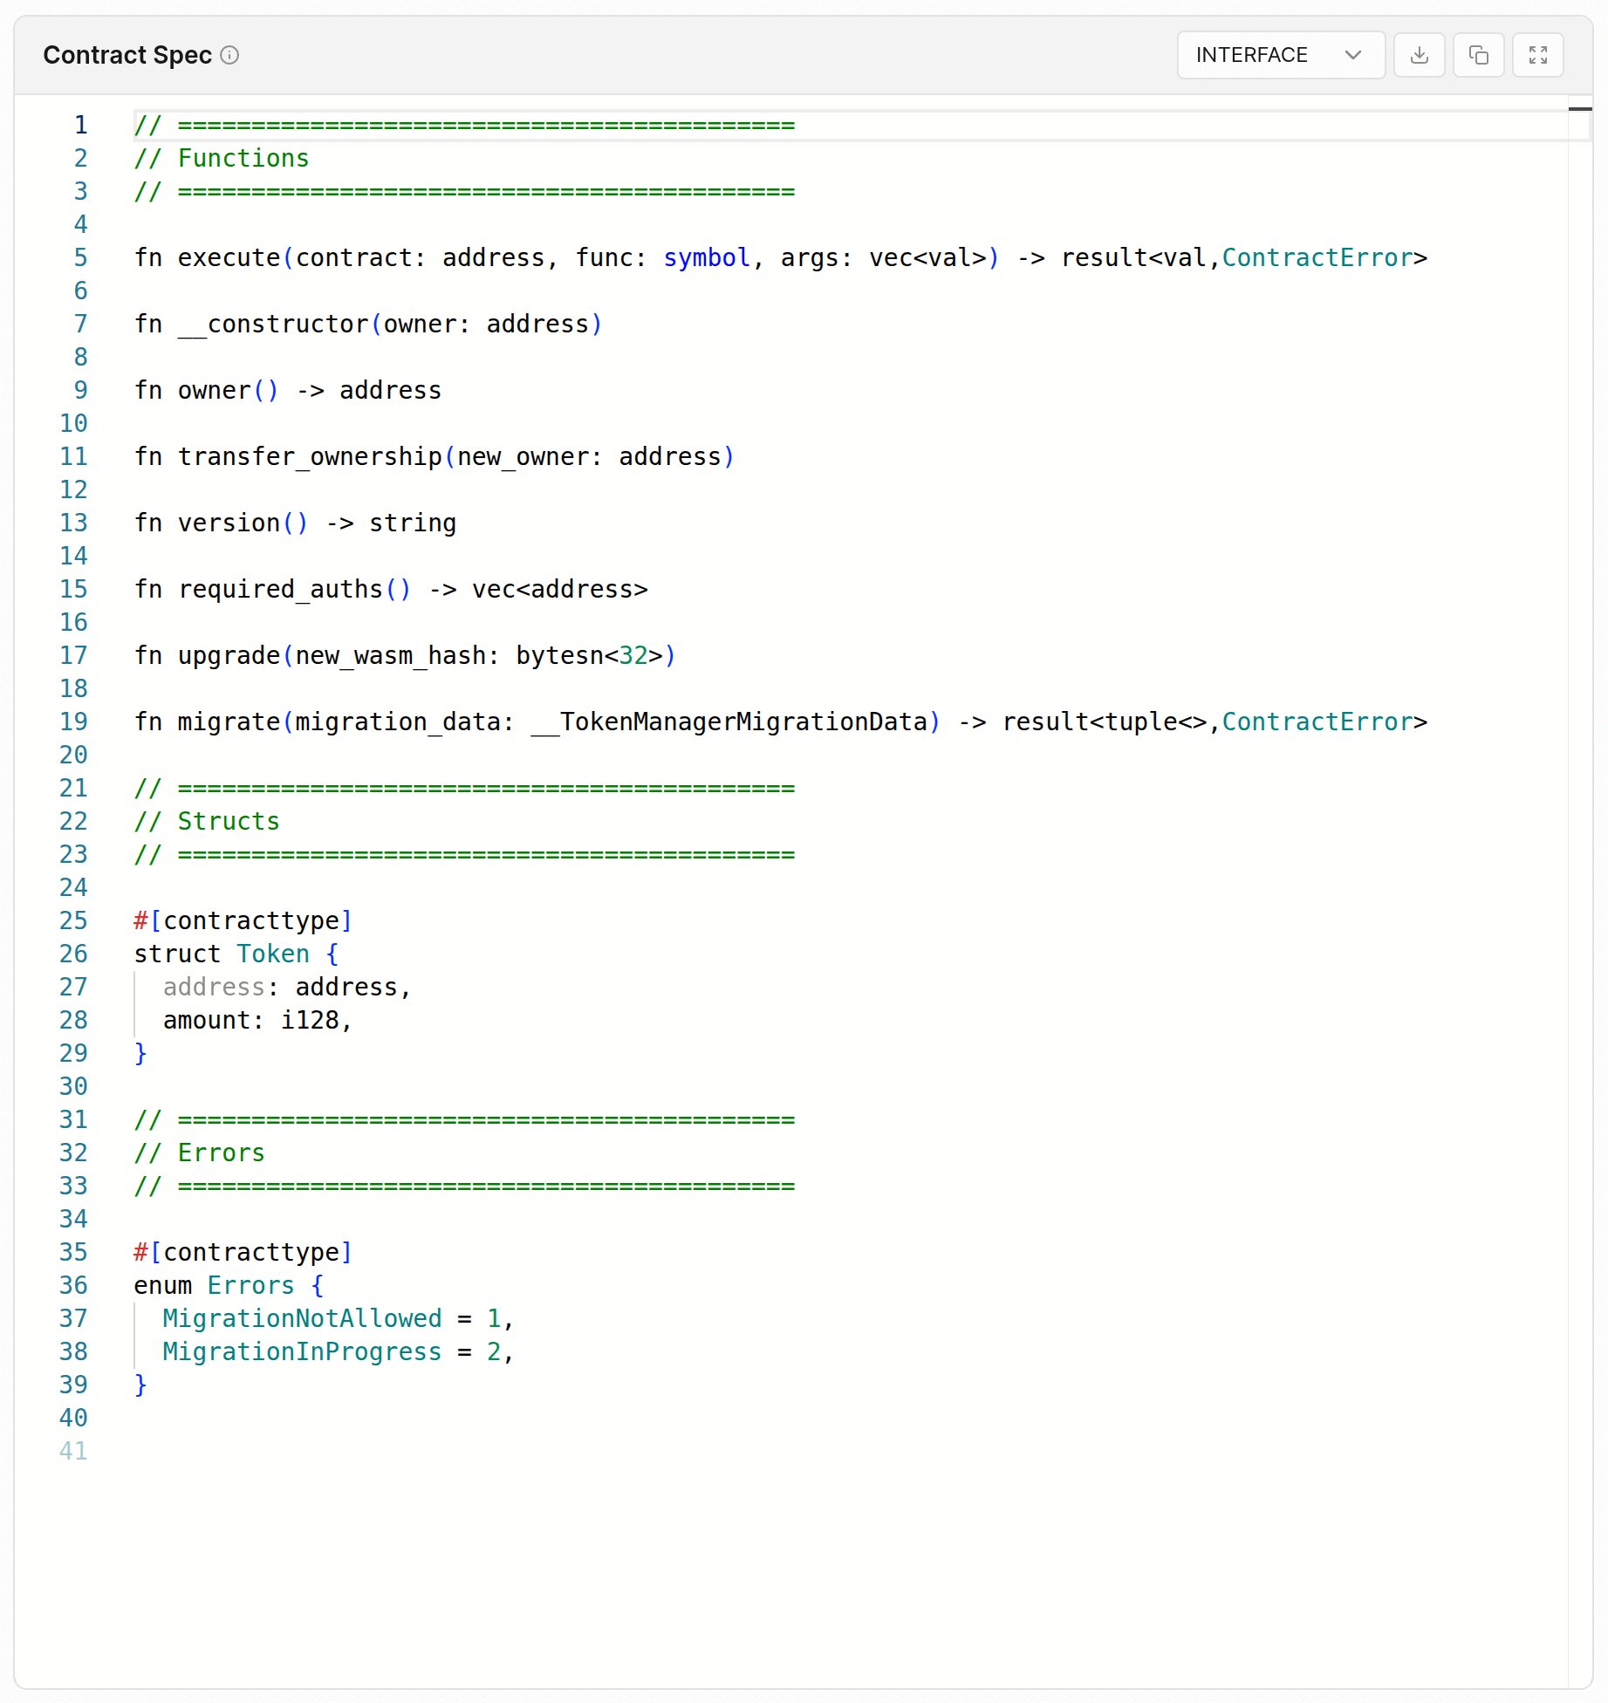Click the transfer_ownership function name

310,456
